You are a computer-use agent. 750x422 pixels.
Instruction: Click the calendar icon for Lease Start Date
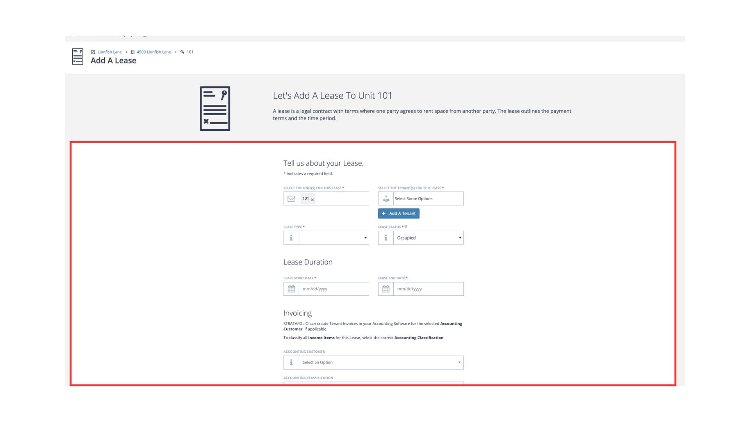(x=291, y=289)
